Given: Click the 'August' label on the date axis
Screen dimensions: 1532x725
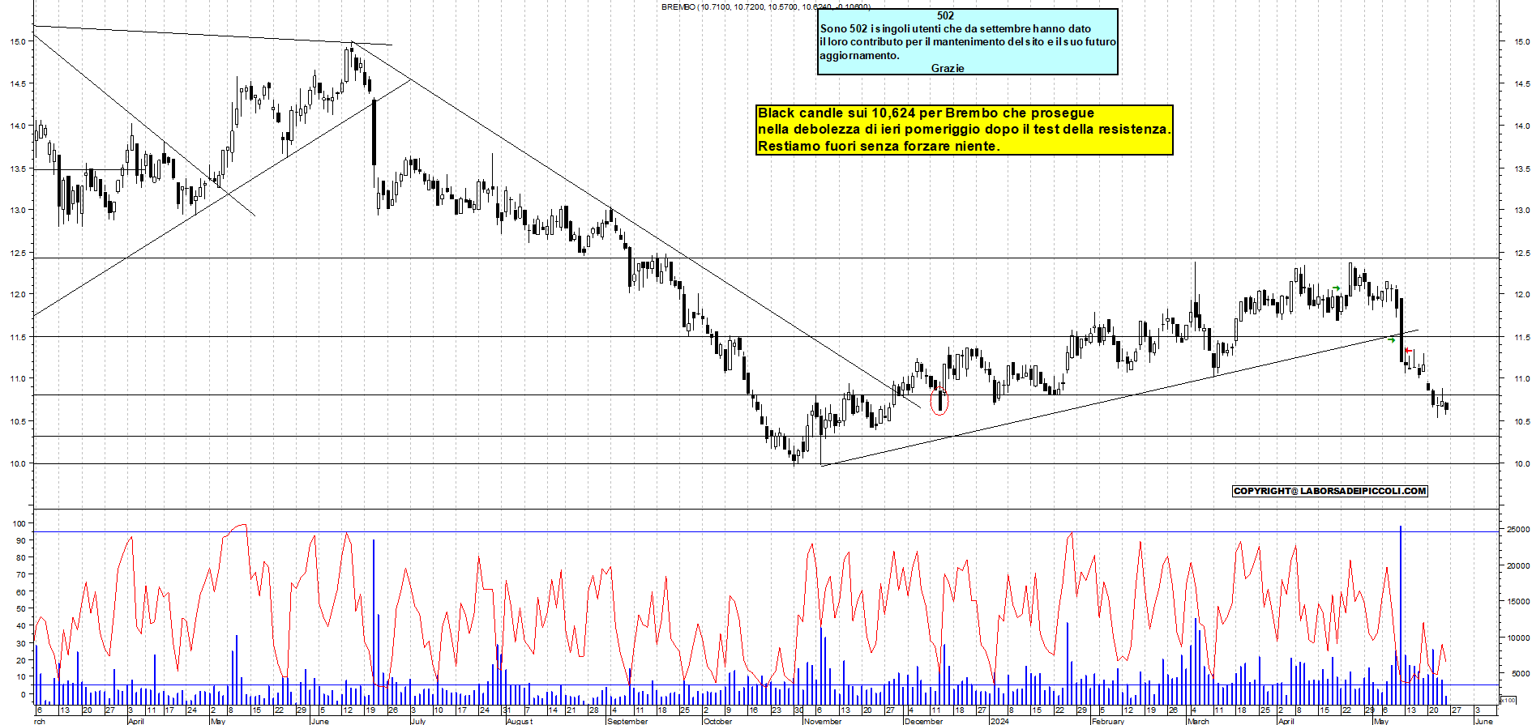Looking at the screenshot, I should [520, 721].
